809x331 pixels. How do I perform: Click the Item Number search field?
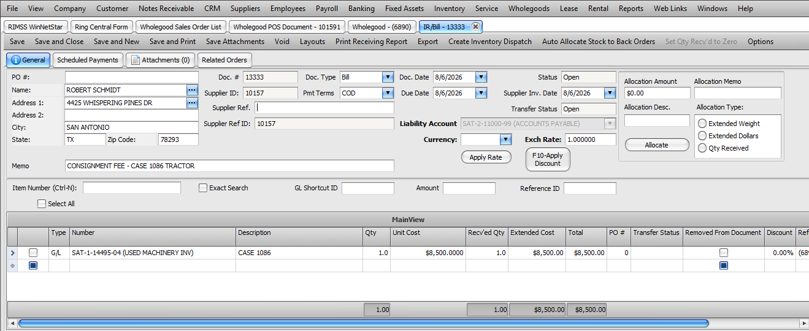[132, 188]
